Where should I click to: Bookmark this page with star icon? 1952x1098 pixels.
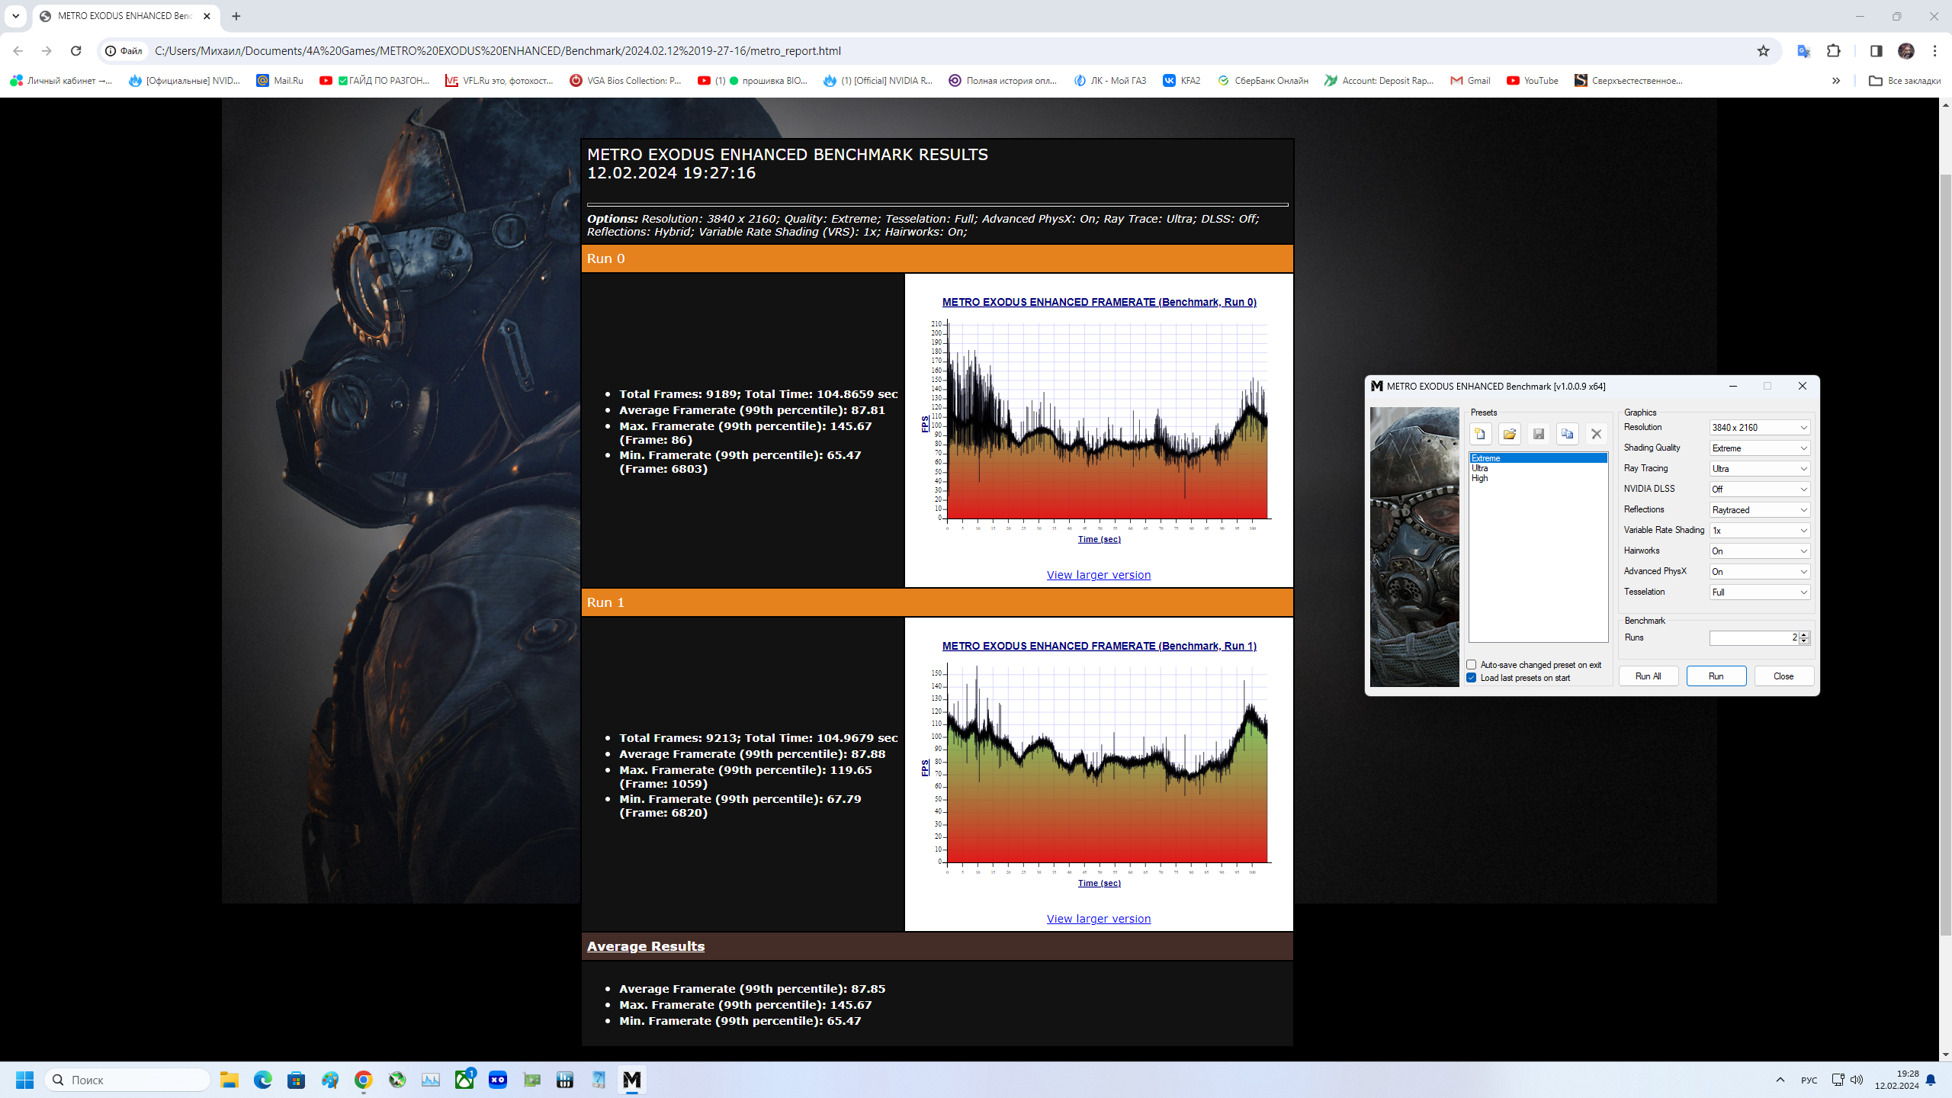click(1763, 51)
